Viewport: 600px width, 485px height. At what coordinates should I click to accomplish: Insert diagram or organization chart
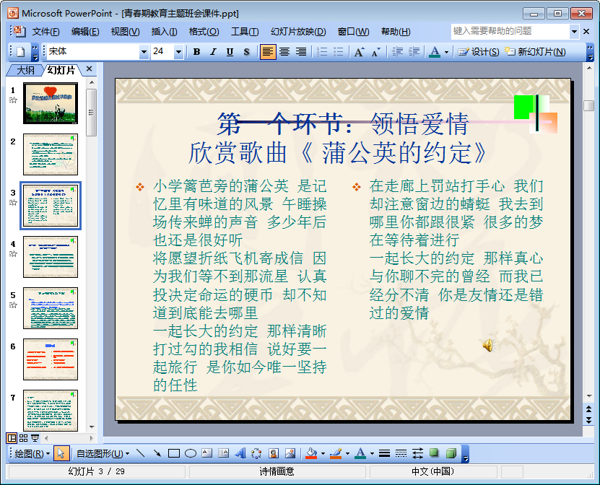point(256,454)
